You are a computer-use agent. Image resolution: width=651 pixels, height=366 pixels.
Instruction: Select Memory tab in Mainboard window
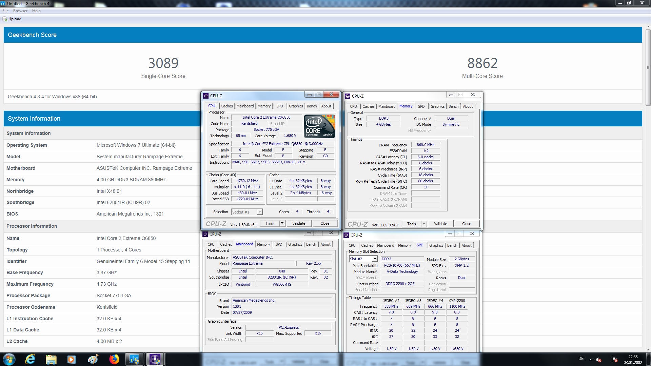tap(263, 244)
